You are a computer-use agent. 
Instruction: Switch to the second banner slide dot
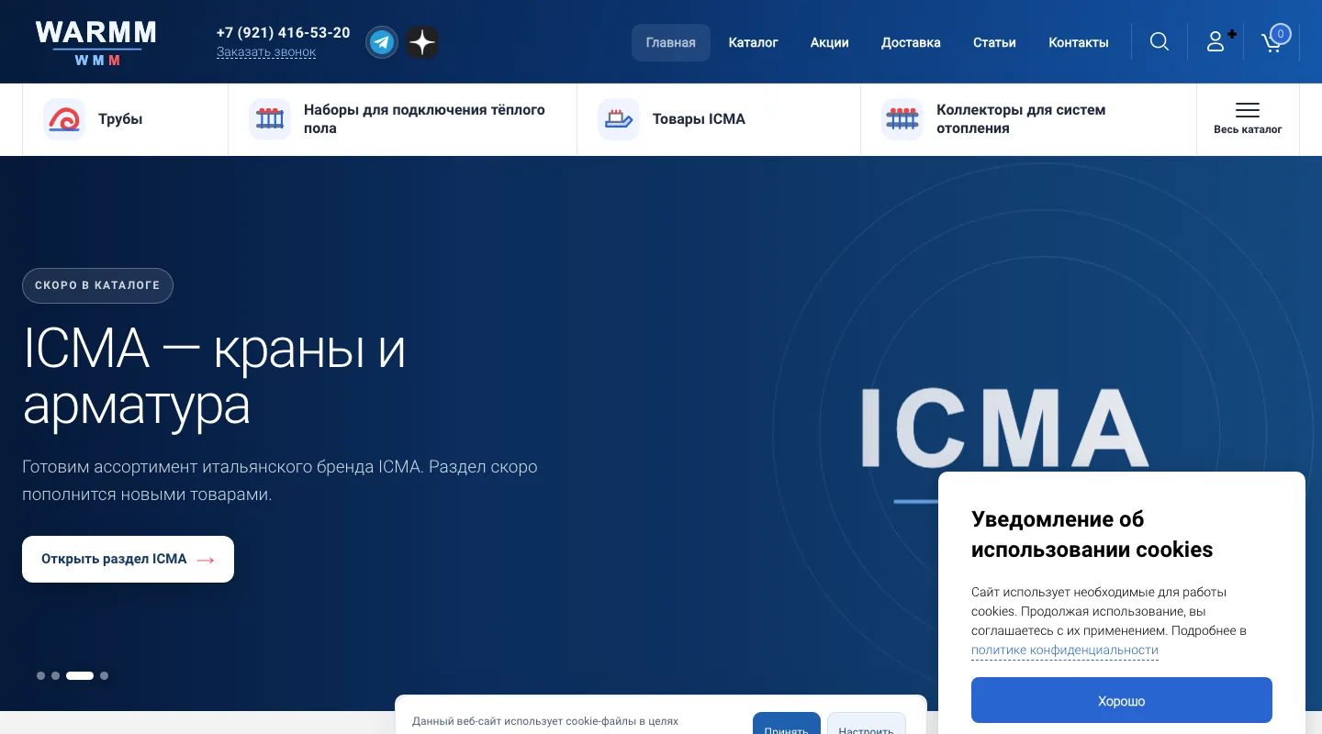pyautogui.click(x=55, y=676)
